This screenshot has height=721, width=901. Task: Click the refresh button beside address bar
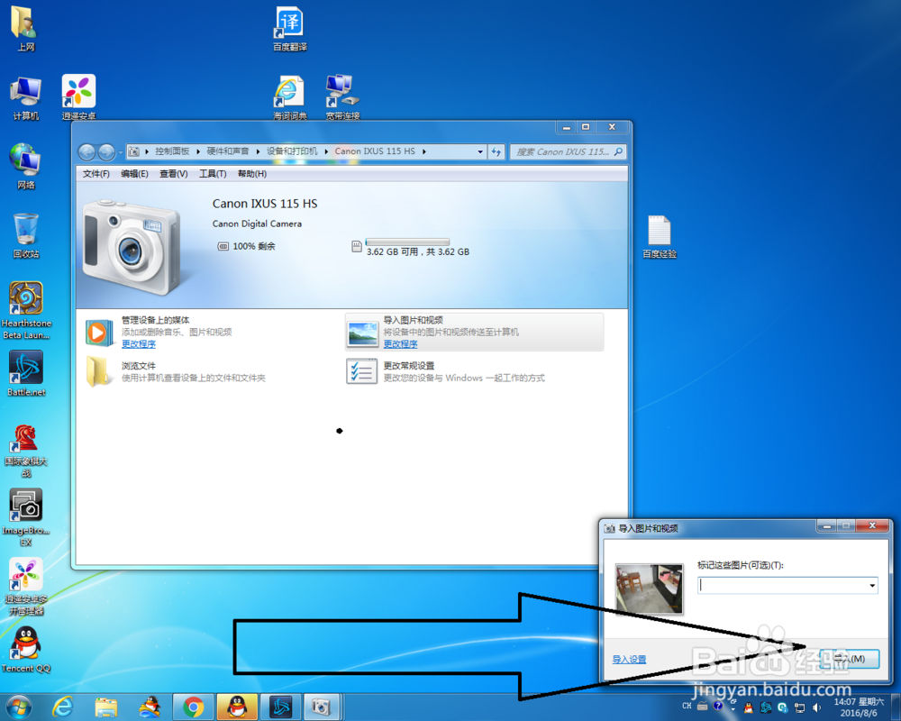tap(496, 151)
